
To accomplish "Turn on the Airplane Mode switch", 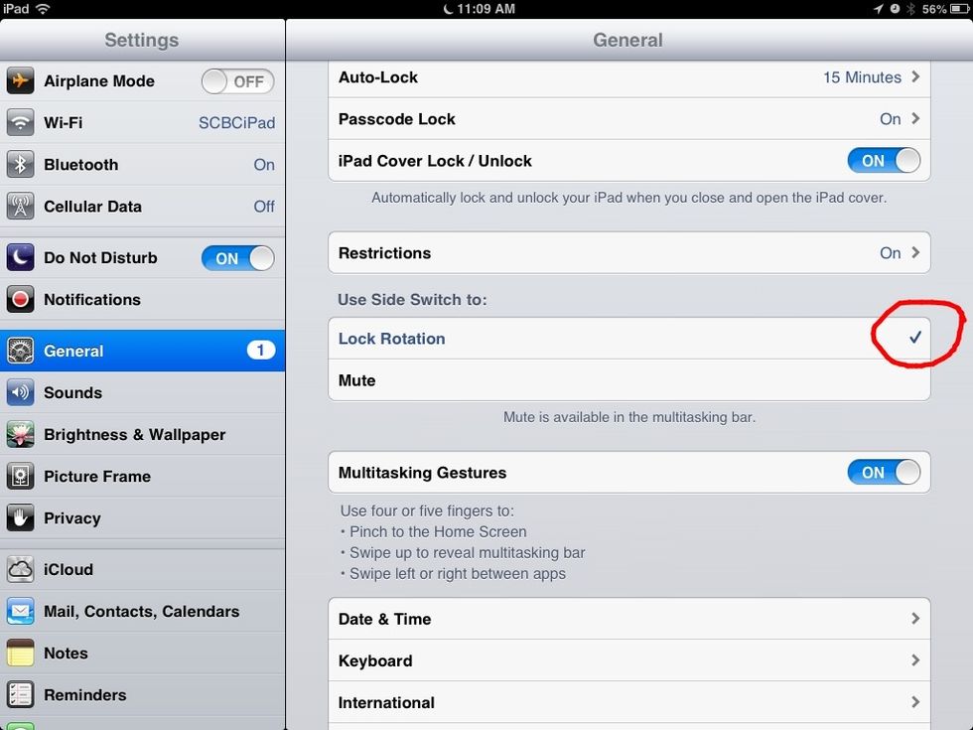I will [237, 81].
